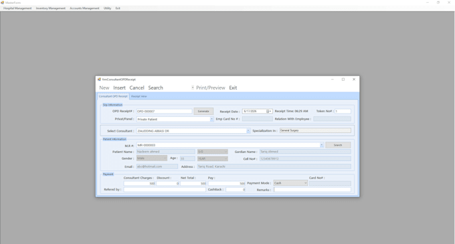
Task: Click the Emp Card No # field
Action: tap(258, 119)
